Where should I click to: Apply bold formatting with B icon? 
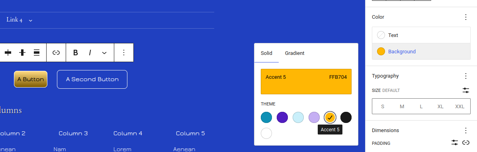pos(76,53)
